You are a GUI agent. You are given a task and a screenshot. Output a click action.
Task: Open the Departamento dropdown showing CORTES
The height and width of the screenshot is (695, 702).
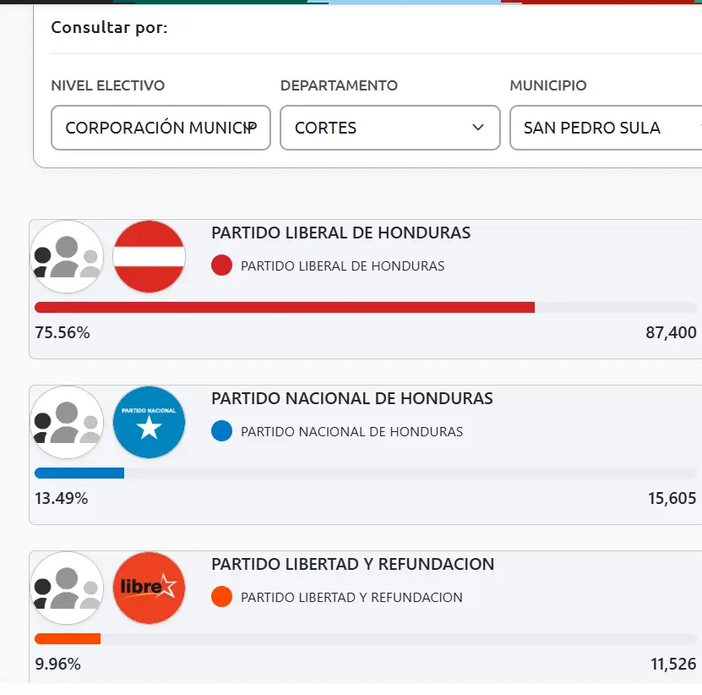point(389,128)
